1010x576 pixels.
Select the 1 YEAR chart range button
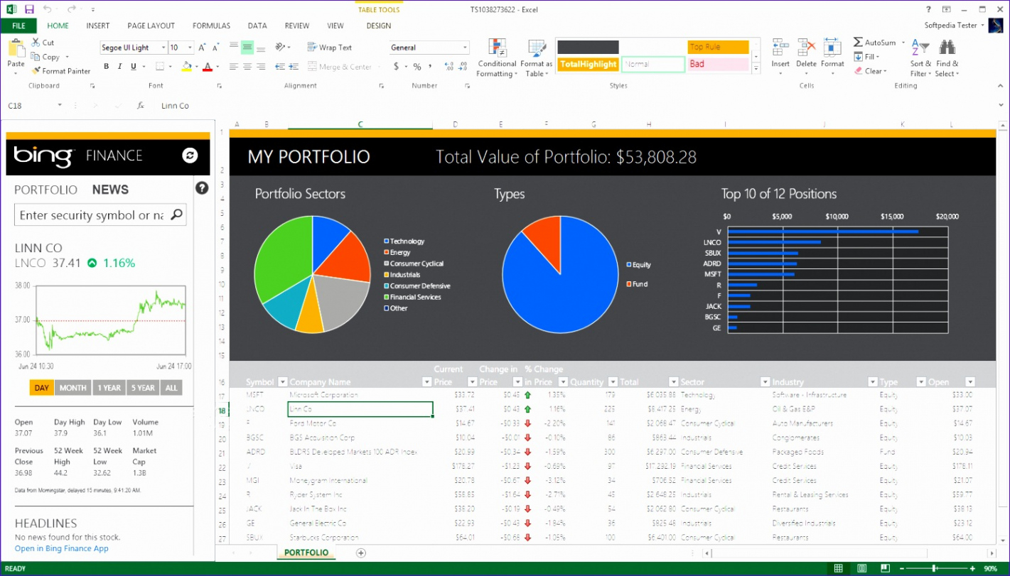point(109,388)
